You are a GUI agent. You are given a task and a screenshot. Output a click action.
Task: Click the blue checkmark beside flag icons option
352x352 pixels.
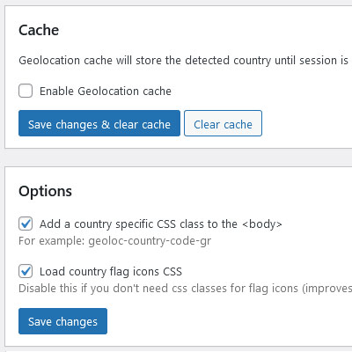coord(26,271)
